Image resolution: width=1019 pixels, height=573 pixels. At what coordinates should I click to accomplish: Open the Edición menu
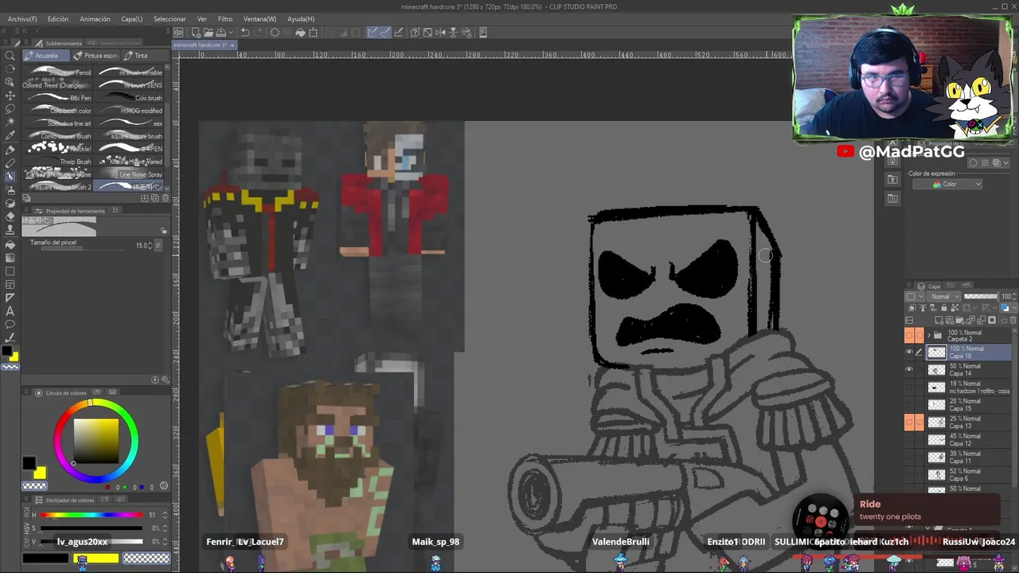tap(57, 19)
